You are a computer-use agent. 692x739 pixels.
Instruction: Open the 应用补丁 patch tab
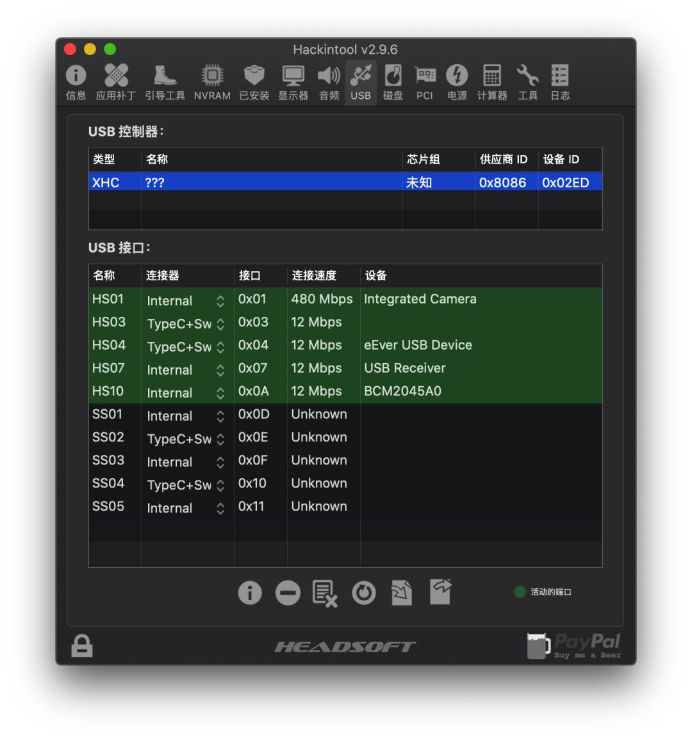[x=116, y=83]
